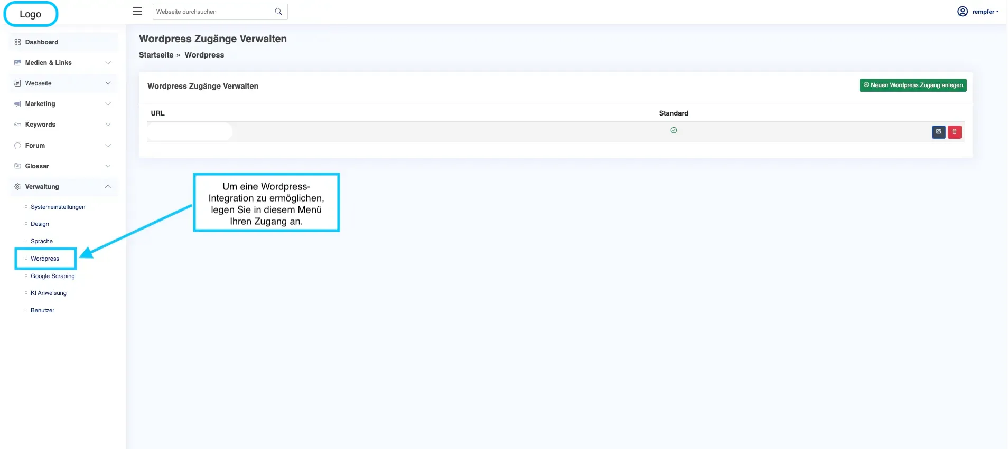Delete the Wordpress access with red trash icon
This screenshot has height=449, width=1008.
pos(955,132)
